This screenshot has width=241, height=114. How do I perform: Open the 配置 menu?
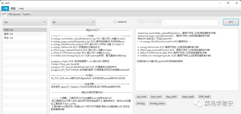pos(13,8)
